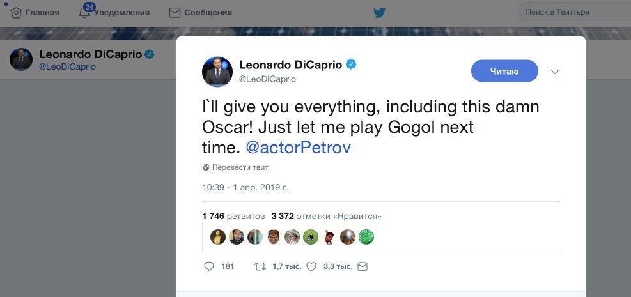
Task: Open notifications via the bell icon
Action: [x=85, y=13]
